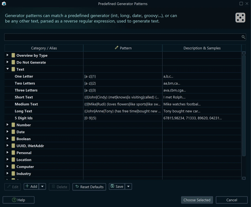
Task: Click the Choose Selected button
Action: pyautogui.click(x=197, y=200)
